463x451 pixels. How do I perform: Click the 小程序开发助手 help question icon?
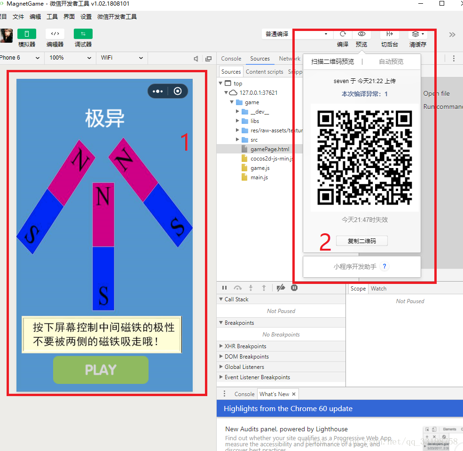385,266
